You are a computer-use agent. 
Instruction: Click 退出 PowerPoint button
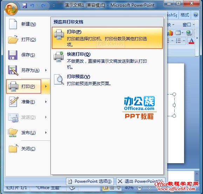[141, 181]
